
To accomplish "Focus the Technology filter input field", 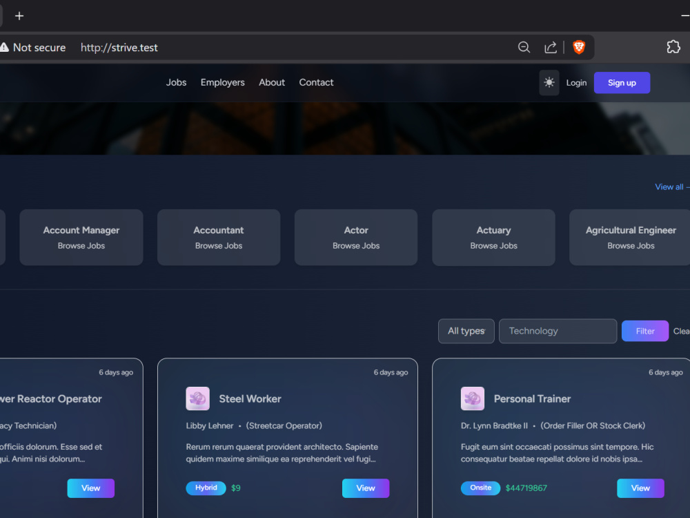I will click(x=558, y=331).
